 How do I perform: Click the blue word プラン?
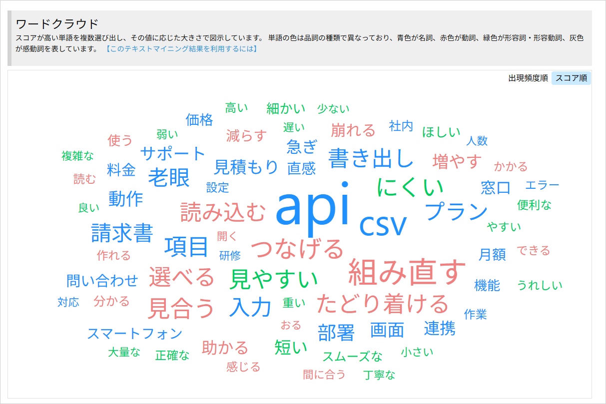(x=456, y=211)
